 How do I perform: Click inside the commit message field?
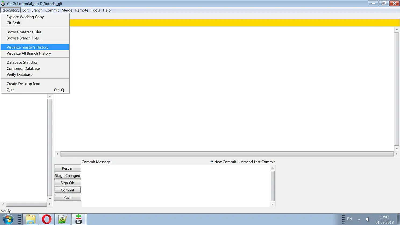point(176,186)
